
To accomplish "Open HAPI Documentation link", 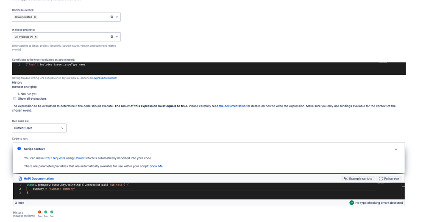I will pos(39,179).
